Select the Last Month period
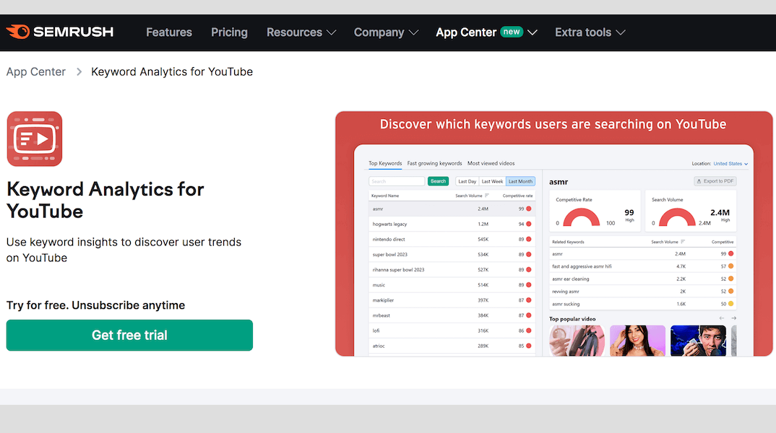 click(521, 181)
